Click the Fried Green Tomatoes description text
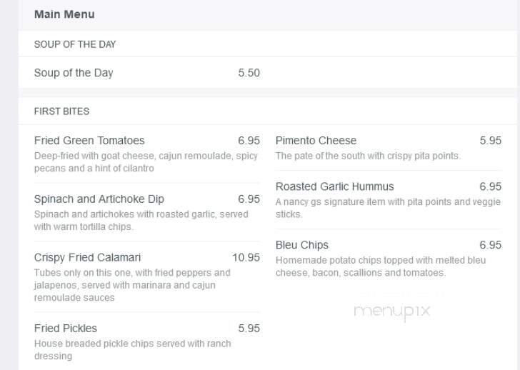Screen dimensions: 520x370 coord(146,162)
